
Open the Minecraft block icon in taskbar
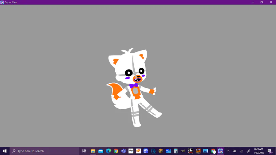click(161, 151)
